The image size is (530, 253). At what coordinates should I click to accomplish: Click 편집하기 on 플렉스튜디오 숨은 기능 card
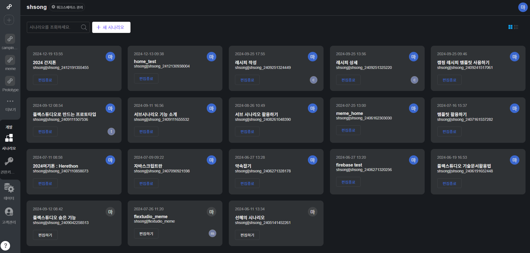45,235
